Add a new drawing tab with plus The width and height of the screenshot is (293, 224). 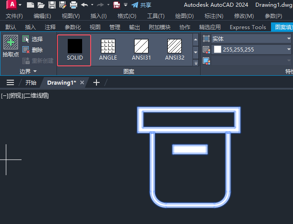[96, 82]
